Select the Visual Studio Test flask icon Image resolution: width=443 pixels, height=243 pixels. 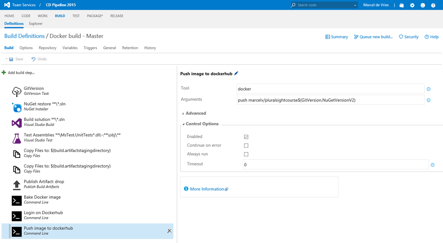(16, 138)
